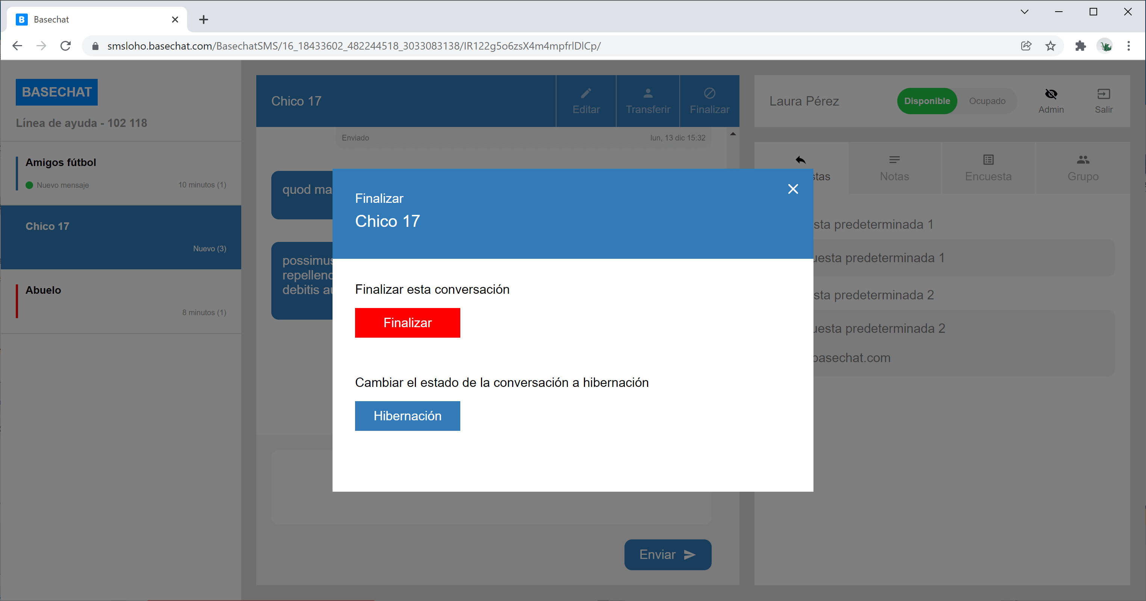Switch status to Ocupado
Image resolution: width=1146 pixels, height=601 pixels.
pos(987,101)
